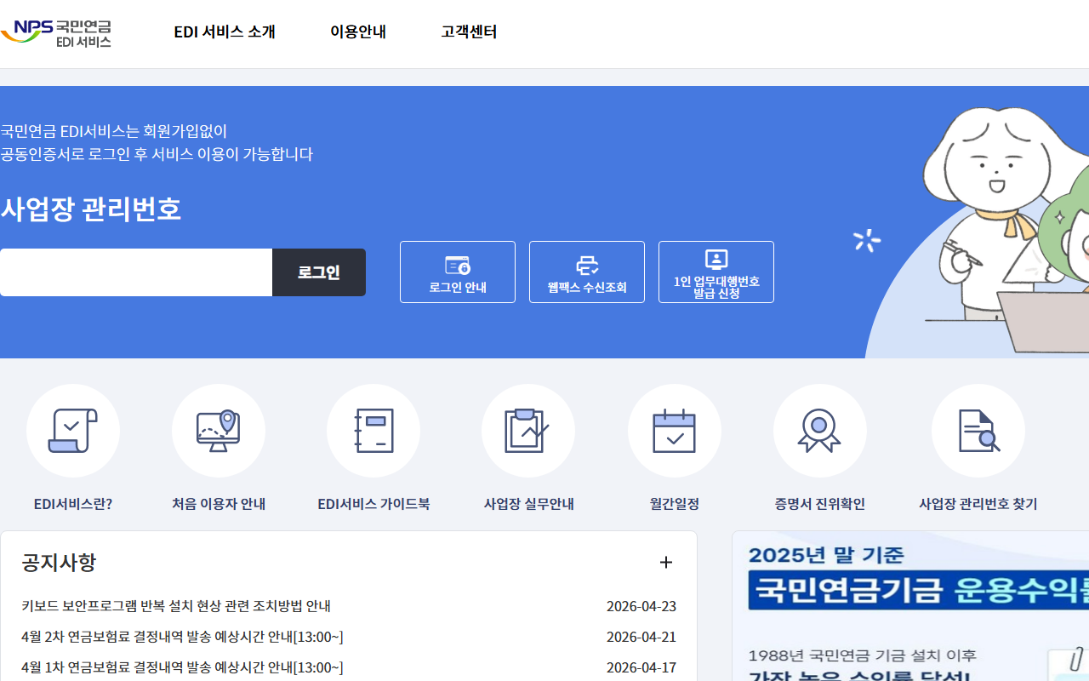Open the EDI서비스란? text link
The height and width of the screenshot is (681, 1089).
tap(73, 504)
